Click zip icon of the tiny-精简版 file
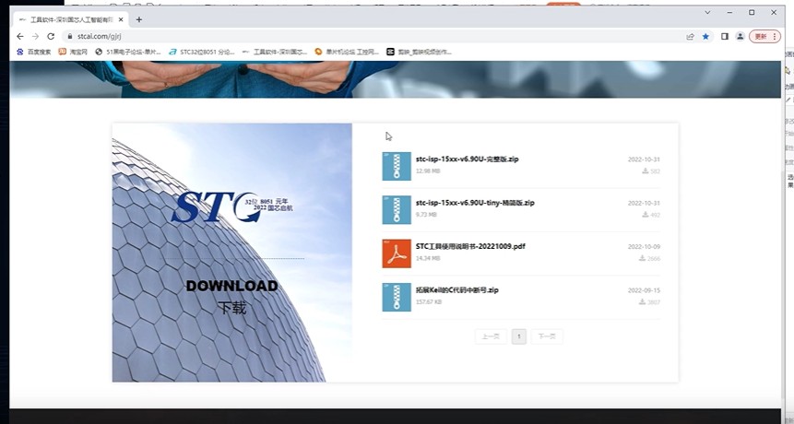794x424 pixels. tap(397, 209)
